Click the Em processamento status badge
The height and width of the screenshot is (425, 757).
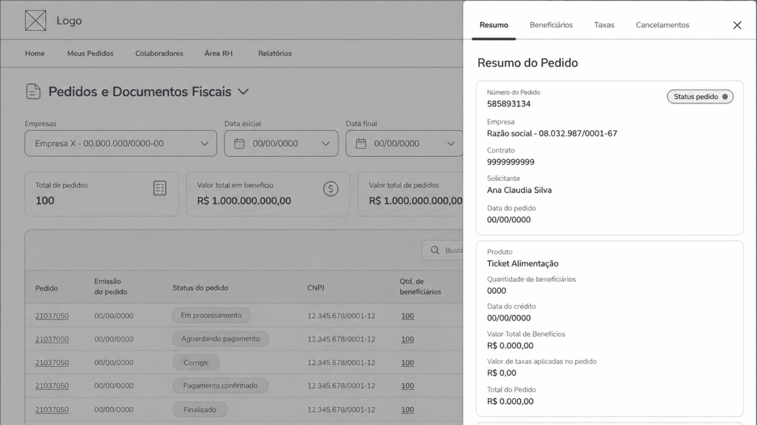coord(211,315)
